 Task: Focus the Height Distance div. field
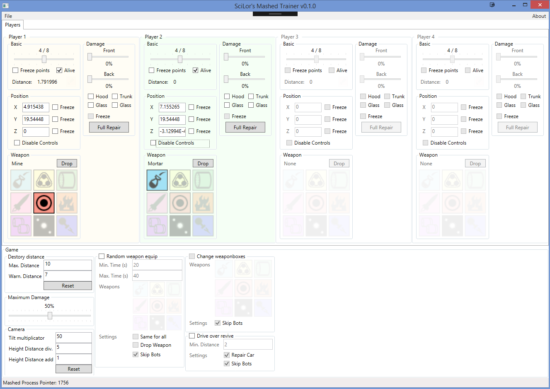74,348
